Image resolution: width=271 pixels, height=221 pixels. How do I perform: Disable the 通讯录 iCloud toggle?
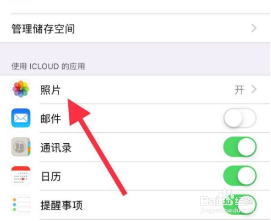click(x=240, y=147)
